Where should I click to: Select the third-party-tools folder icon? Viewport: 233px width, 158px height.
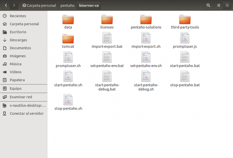(185, 19)
